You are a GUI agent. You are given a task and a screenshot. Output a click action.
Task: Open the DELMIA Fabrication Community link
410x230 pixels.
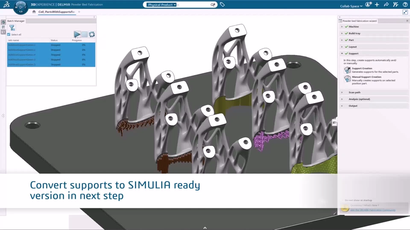point(373,210)
